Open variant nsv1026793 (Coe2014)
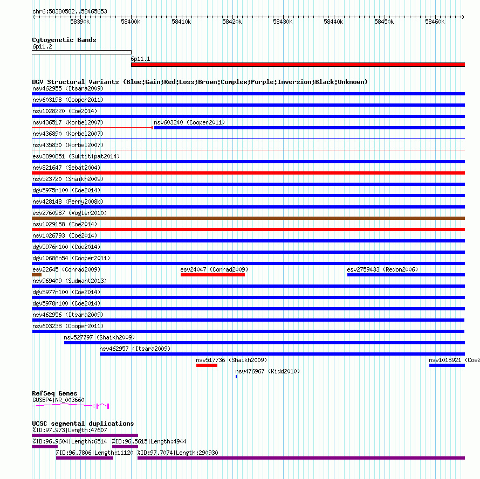Image resolution: width=480 pixels, height=479 pixels. coord(65,235)
